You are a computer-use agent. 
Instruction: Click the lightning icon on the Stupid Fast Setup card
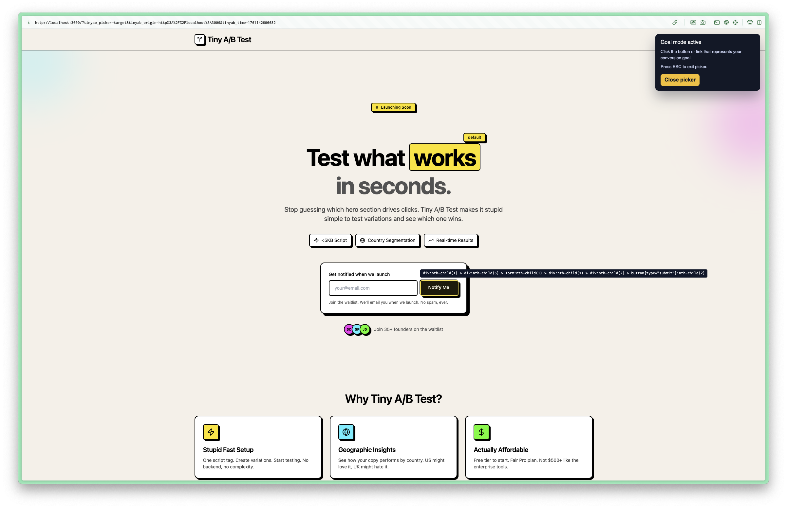click(211, 432)
